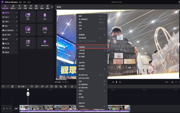Select 分離音檔 detach audio
This screenshot has width=180, height=113.
pos(92,47)
